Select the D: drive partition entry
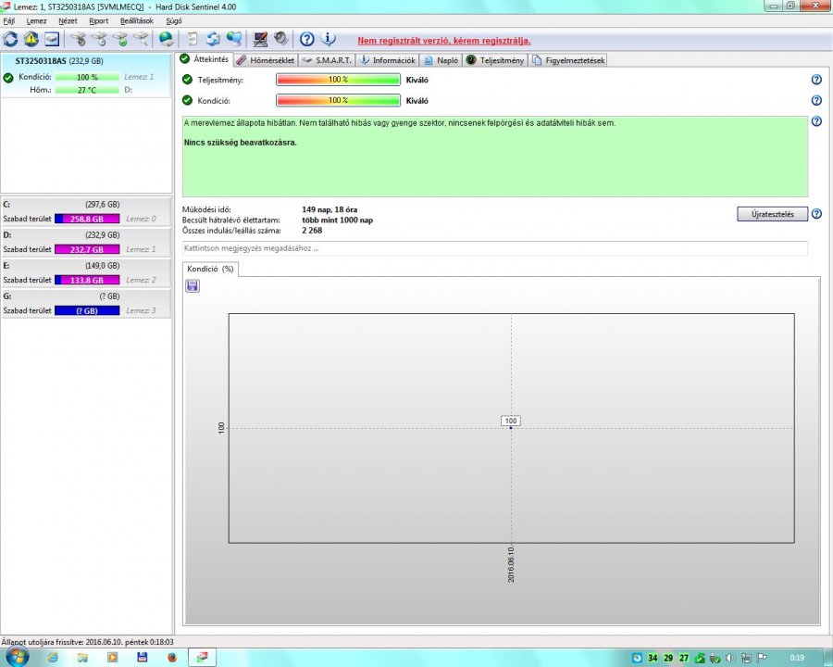 pos(86,242)
